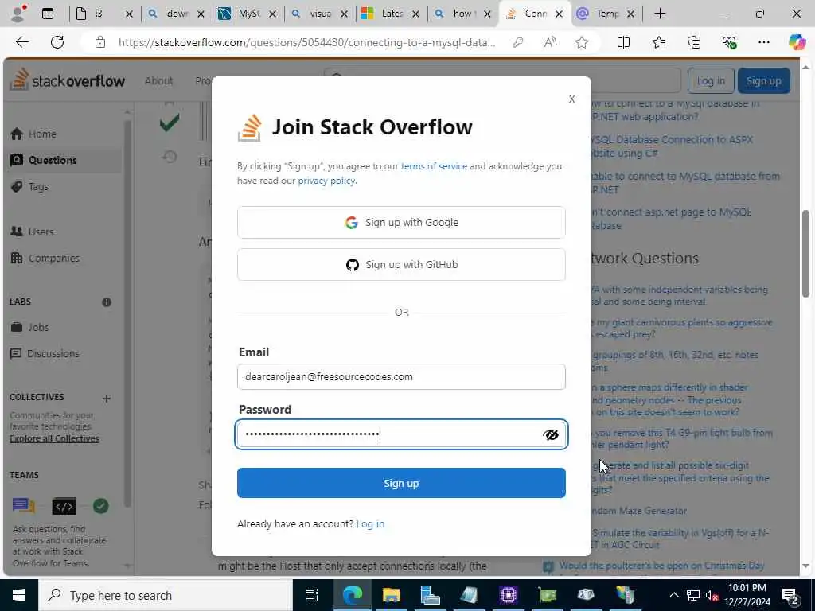Image resolution: width=815 pixels, height=611 pixels.
Task: Open Task View on the taskbar
Action: pos(312,595)
